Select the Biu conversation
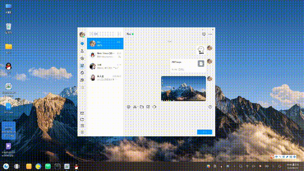Screen dimensions: 304x171 coord(105,43)
